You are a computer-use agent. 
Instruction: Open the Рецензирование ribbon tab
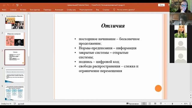pos(86,10)
